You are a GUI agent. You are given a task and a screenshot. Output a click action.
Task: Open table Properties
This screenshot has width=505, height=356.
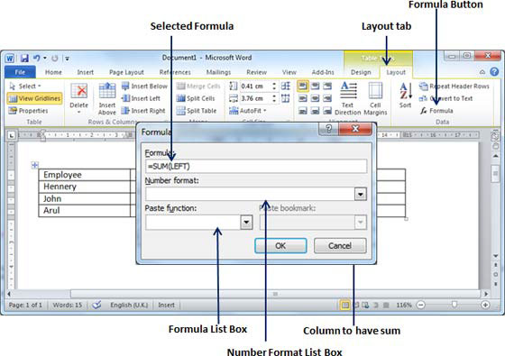point(28,111)
